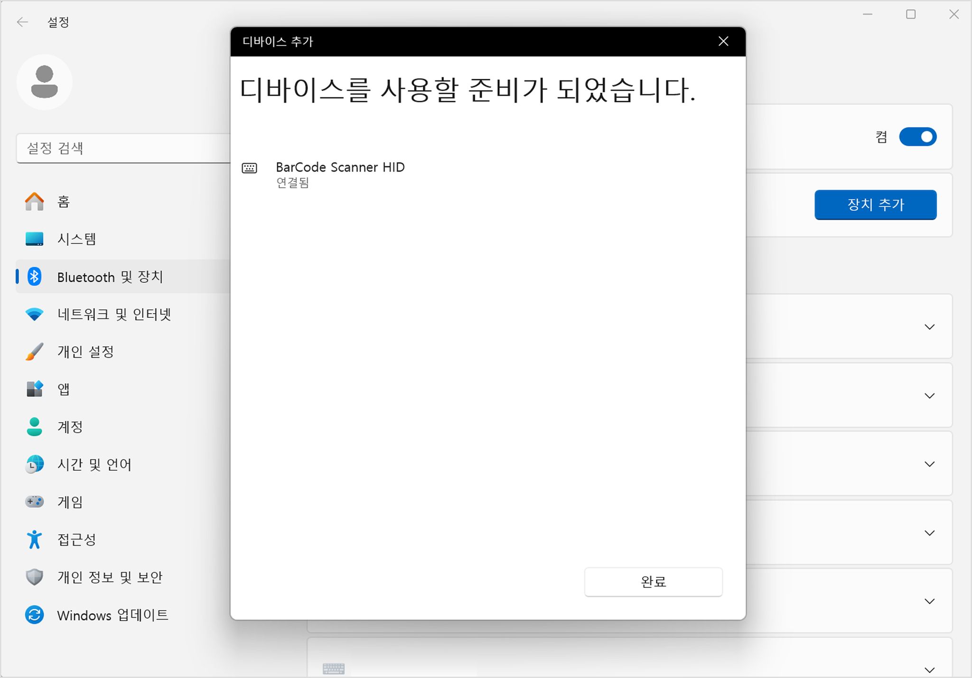
Task: Expand the fifth collapsed settings card
Action: pos(930,601)
